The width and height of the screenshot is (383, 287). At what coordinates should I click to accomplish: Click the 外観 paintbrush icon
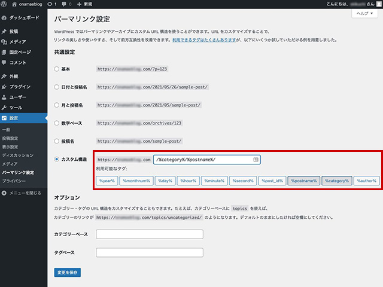tap(4, 77)
